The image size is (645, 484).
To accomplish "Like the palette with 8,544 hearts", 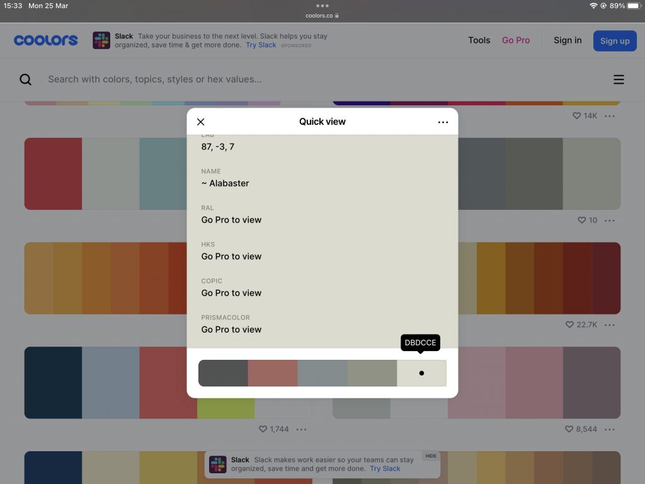I will point(569,429).
